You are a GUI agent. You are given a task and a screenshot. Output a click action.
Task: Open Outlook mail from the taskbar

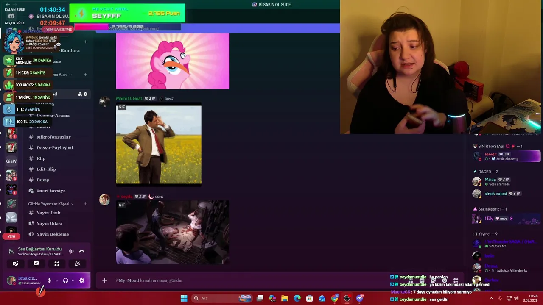click(322, 298)
